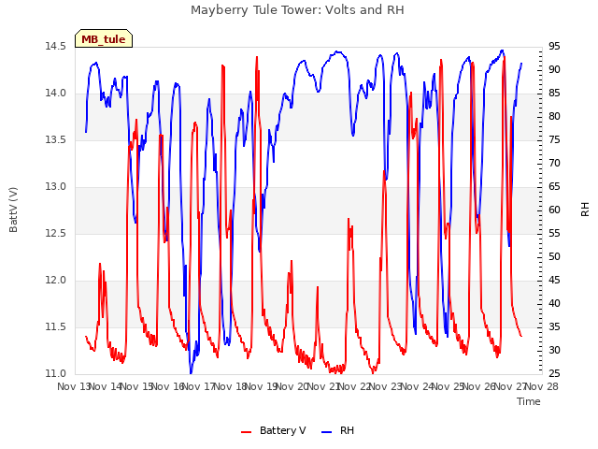
Task: Click the Battery V legend label
Action: (x=282, y=430)
